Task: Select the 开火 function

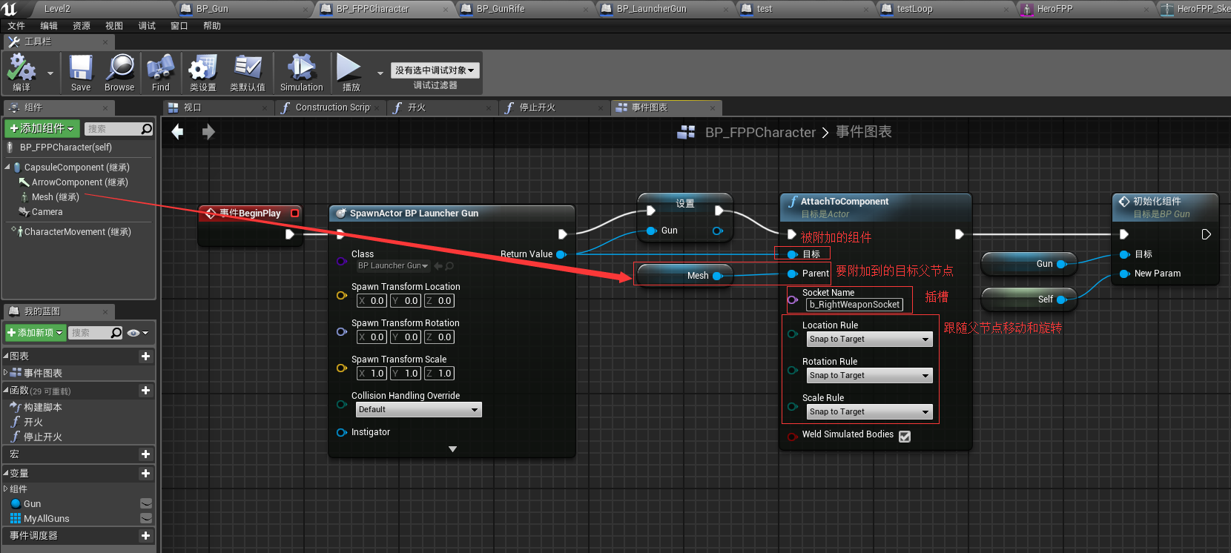Action: (33, 422)
